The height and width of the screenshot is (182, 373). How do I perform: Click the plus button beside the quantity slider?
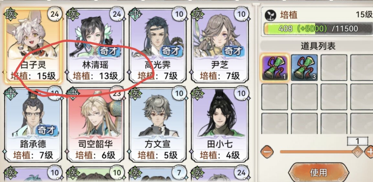[369, 152]
